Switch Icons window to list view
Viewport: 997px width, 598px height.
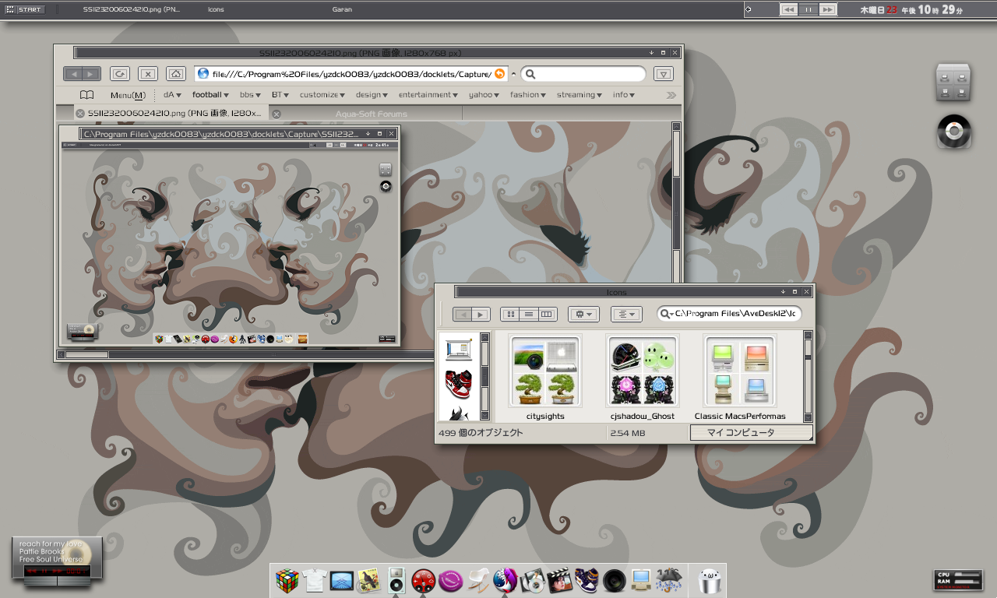[x=529, y=315]
